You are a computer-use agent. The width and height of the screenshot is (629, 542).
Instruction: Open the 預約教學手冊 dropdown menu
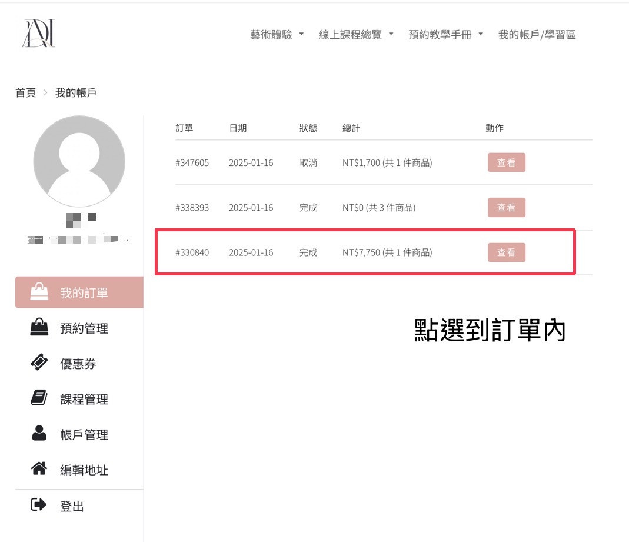pyautogui.click(x=445, y=35)
